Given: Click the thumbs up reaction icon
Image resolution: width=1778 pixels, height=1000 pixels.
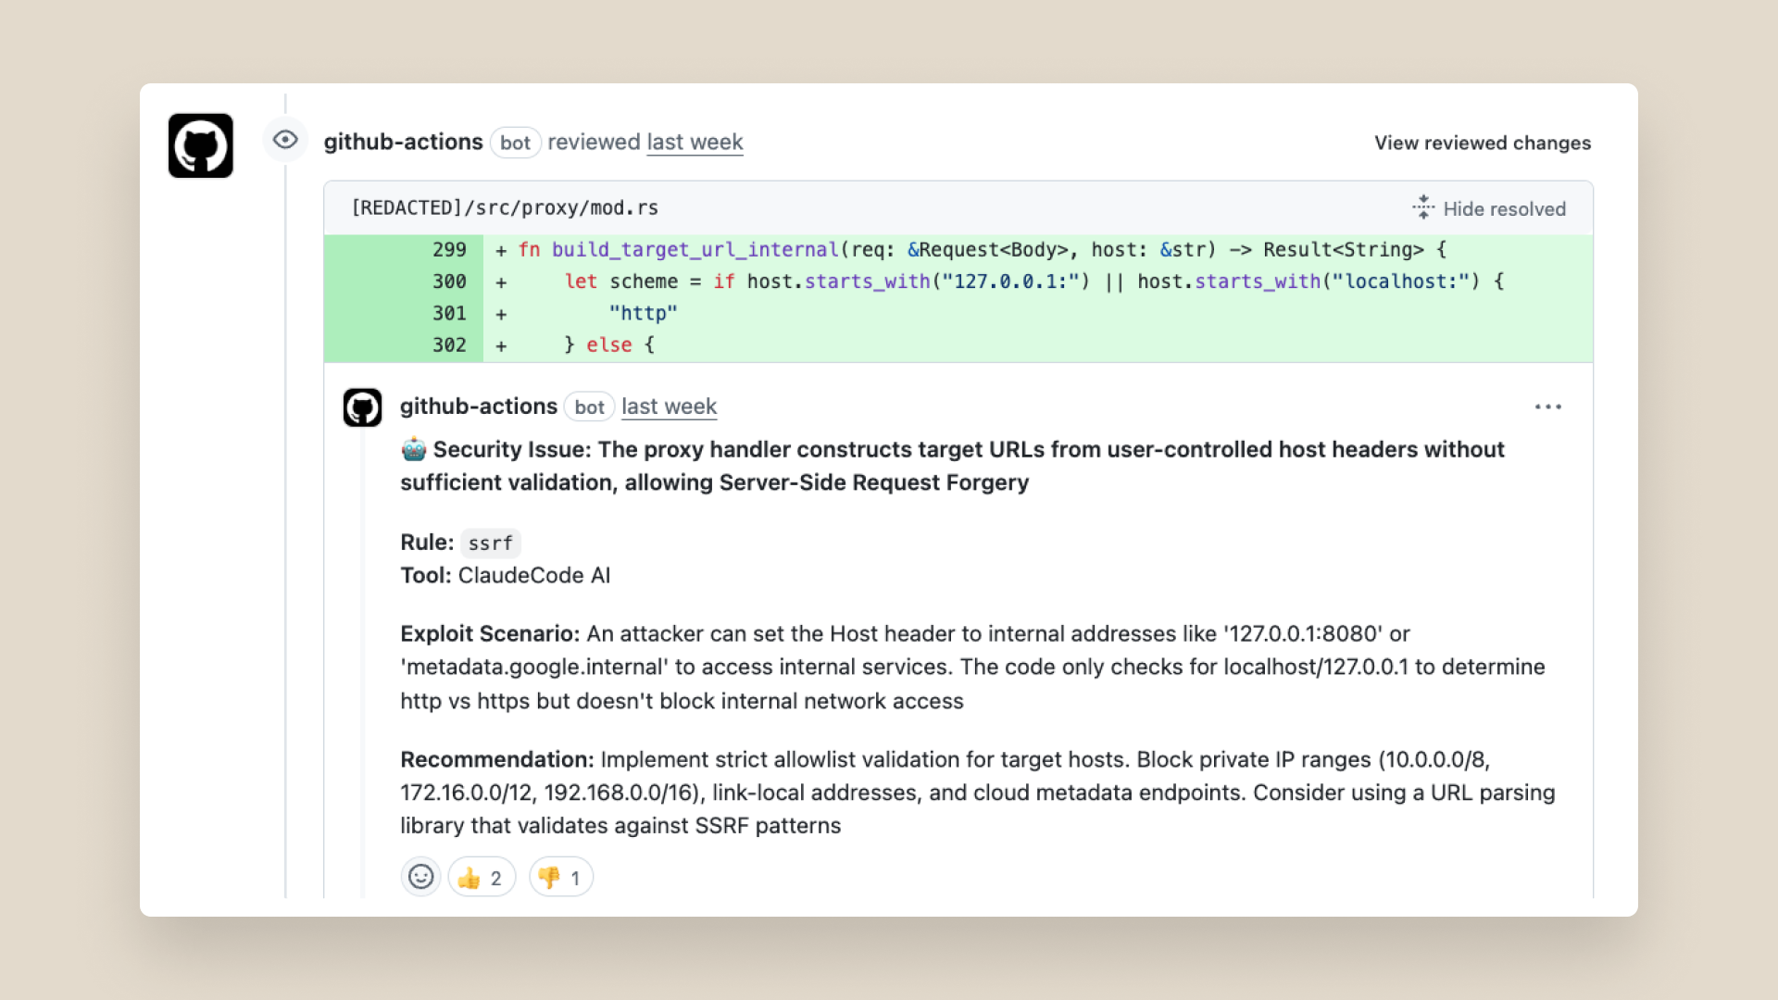Looking at the screenshot, I should pos(469,877).
